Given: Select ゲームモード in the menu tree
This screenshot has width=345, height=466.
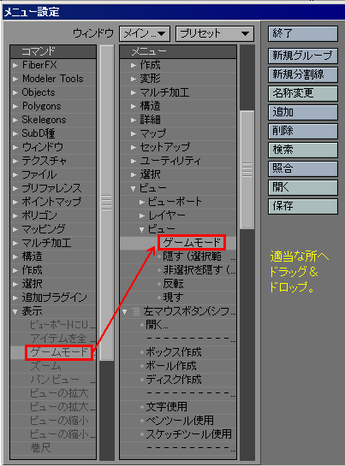Looking at the screenshot, I should click(192, 243).
